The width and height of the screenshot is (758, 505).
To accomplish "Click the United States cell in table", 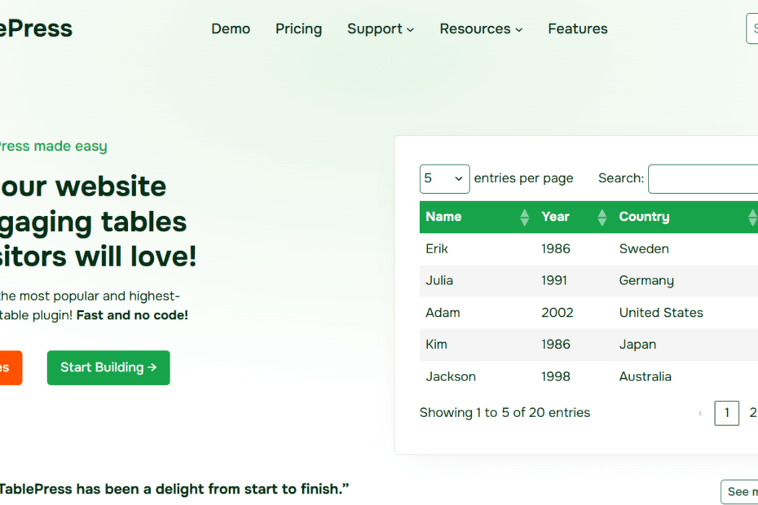I will (x=660, y=313).
